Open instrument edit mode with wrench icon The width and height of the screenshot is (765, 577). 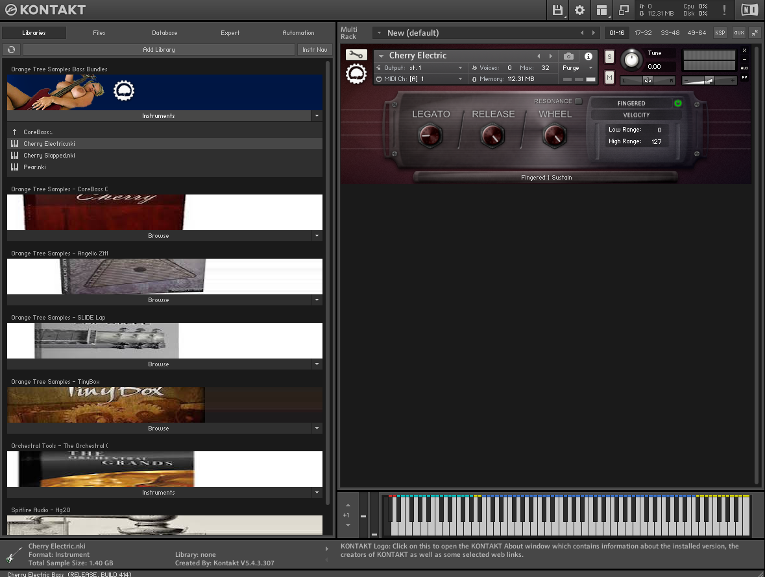point(356,54)
